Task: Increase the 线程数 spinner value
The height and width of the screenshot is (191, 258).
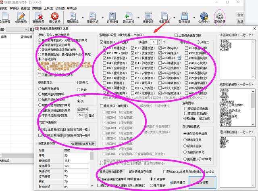Action: click(x=159, y=40)
